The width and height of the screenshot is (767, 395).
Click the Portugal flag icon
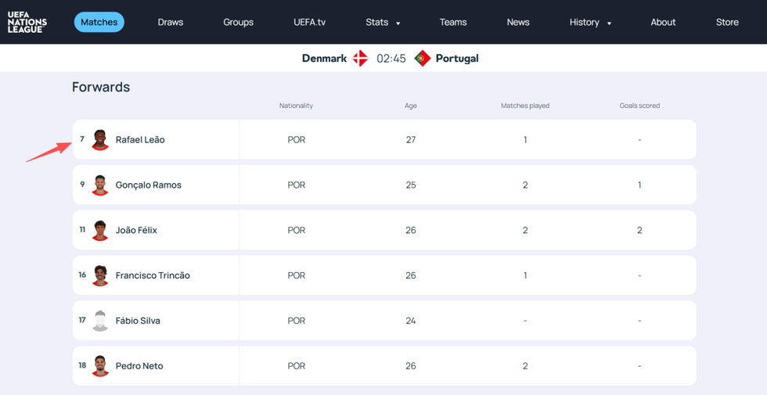422,58
